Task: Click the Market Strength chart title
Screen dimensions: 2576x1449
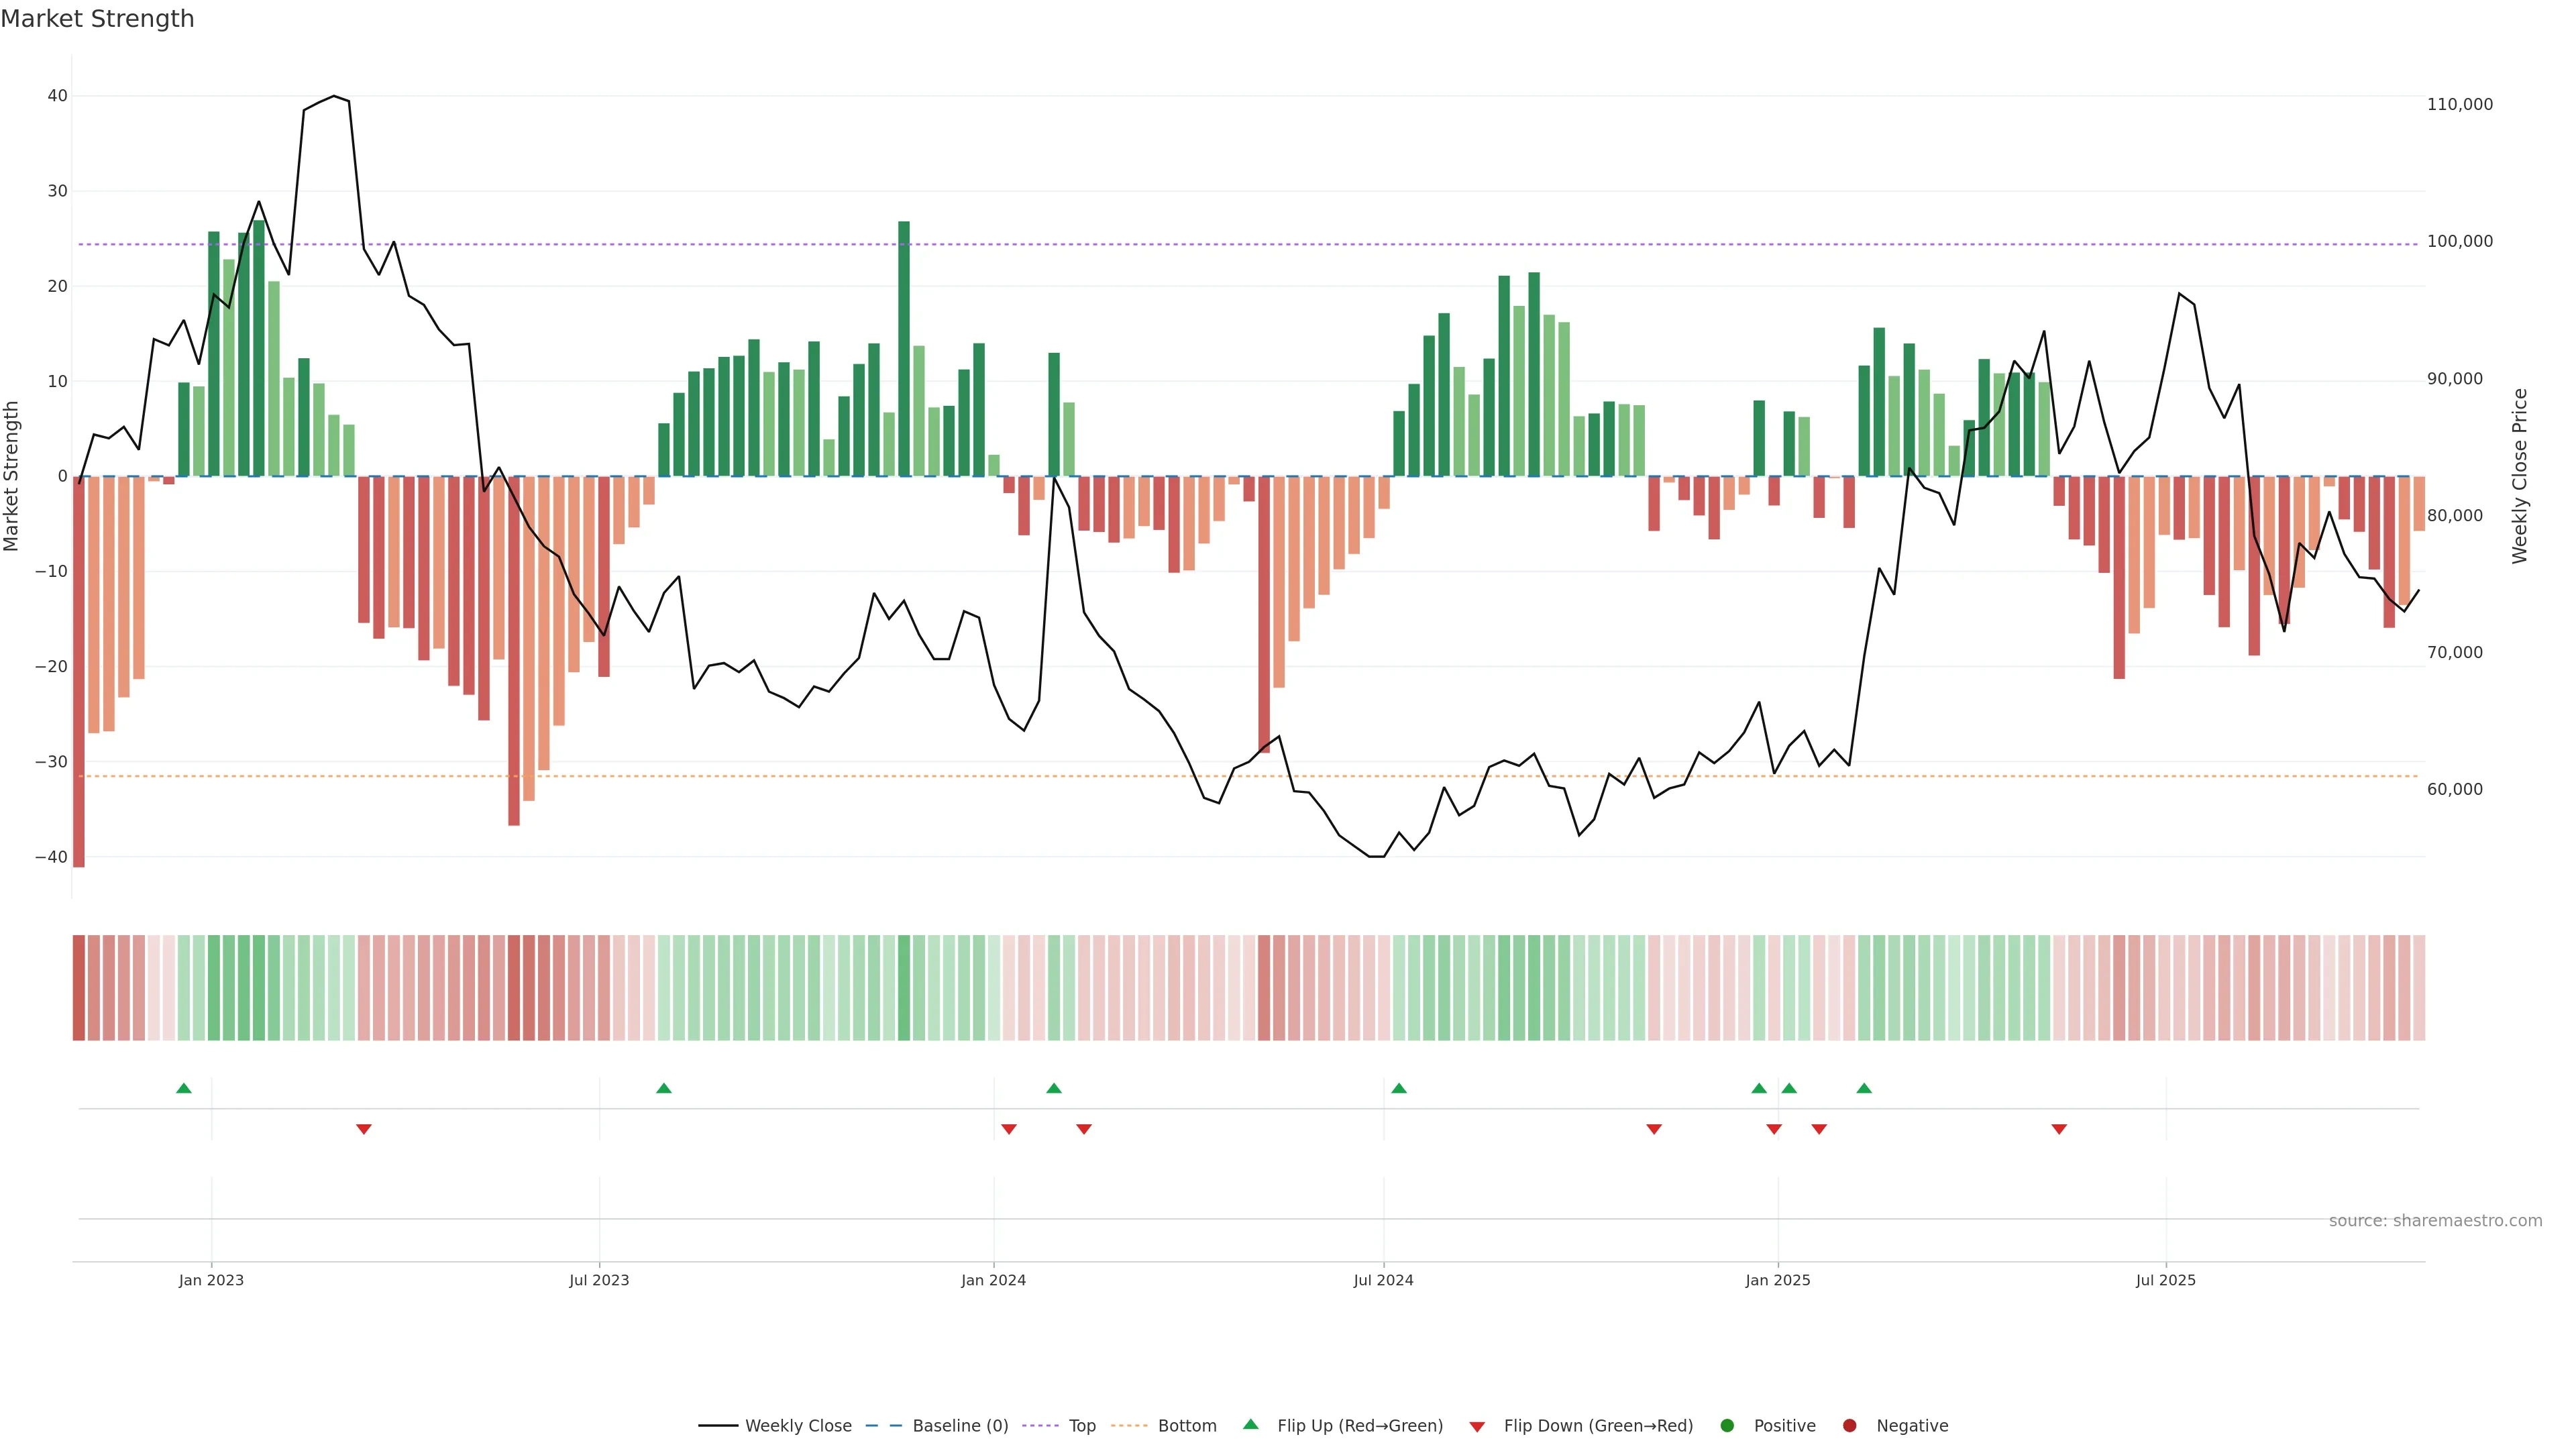Action: coord(97,19)
